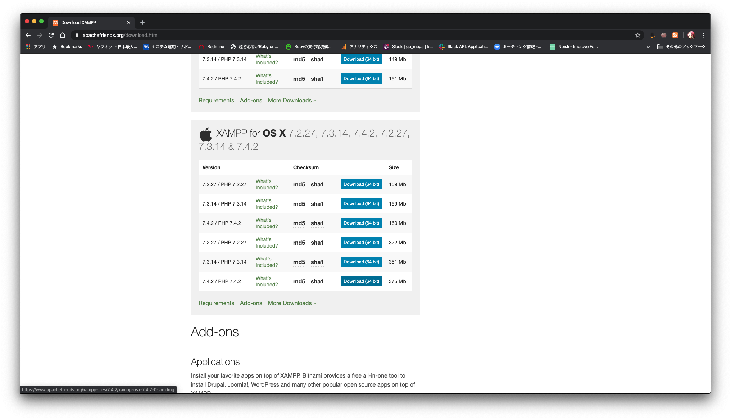The width and height of the screenshot is (731, 420).
Task: Bookmark this page with the star icon
Action: [x=637, y=35]
